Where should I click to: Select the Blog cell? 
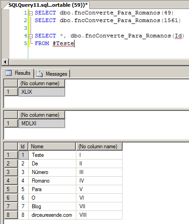(52, 206)
